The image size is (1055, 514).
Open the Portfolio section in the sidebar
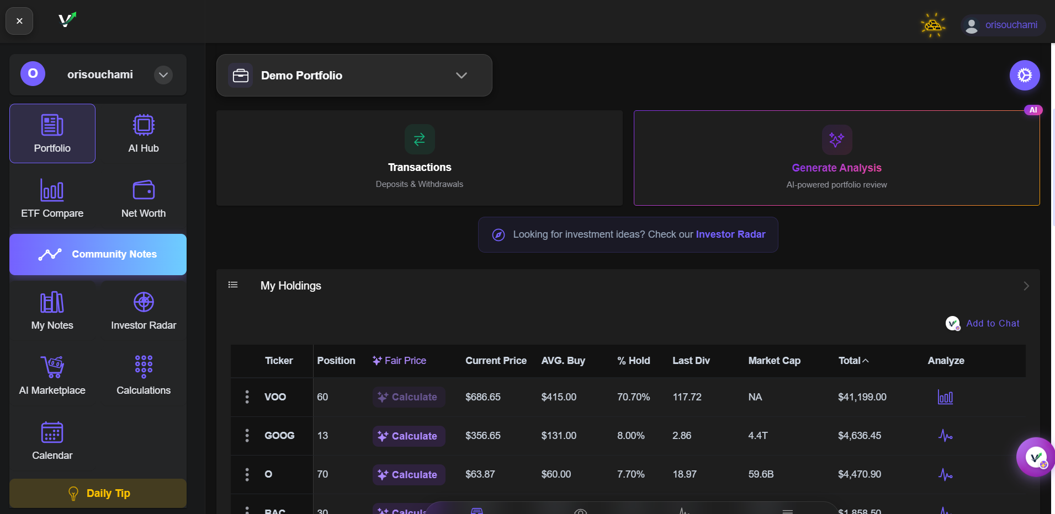(52, 133)
